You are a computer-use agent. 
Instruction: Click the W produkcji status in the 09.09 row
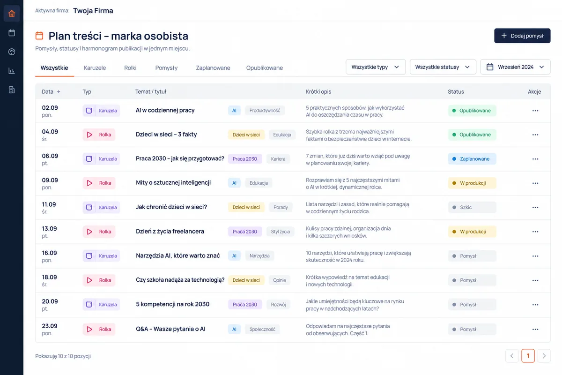coord(472,183)
